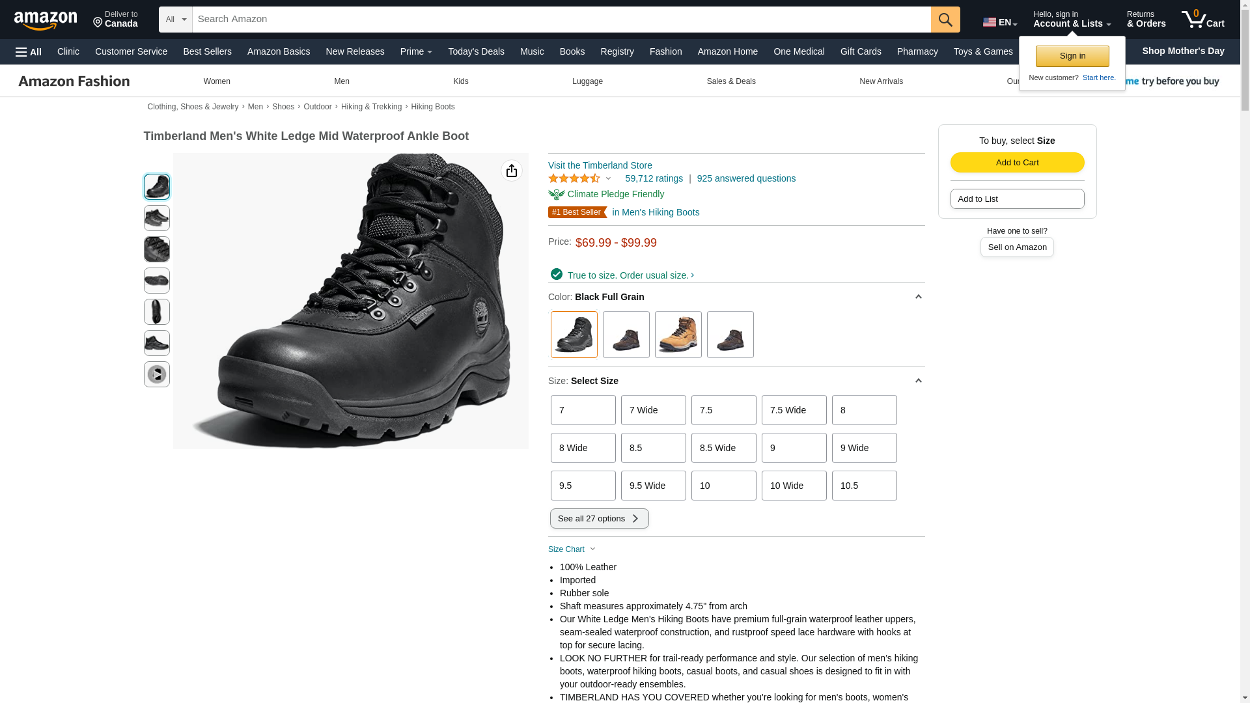Screen dimensions: 1250x703
Task: Click the star rating icons
Action: (x=574, y=178)
